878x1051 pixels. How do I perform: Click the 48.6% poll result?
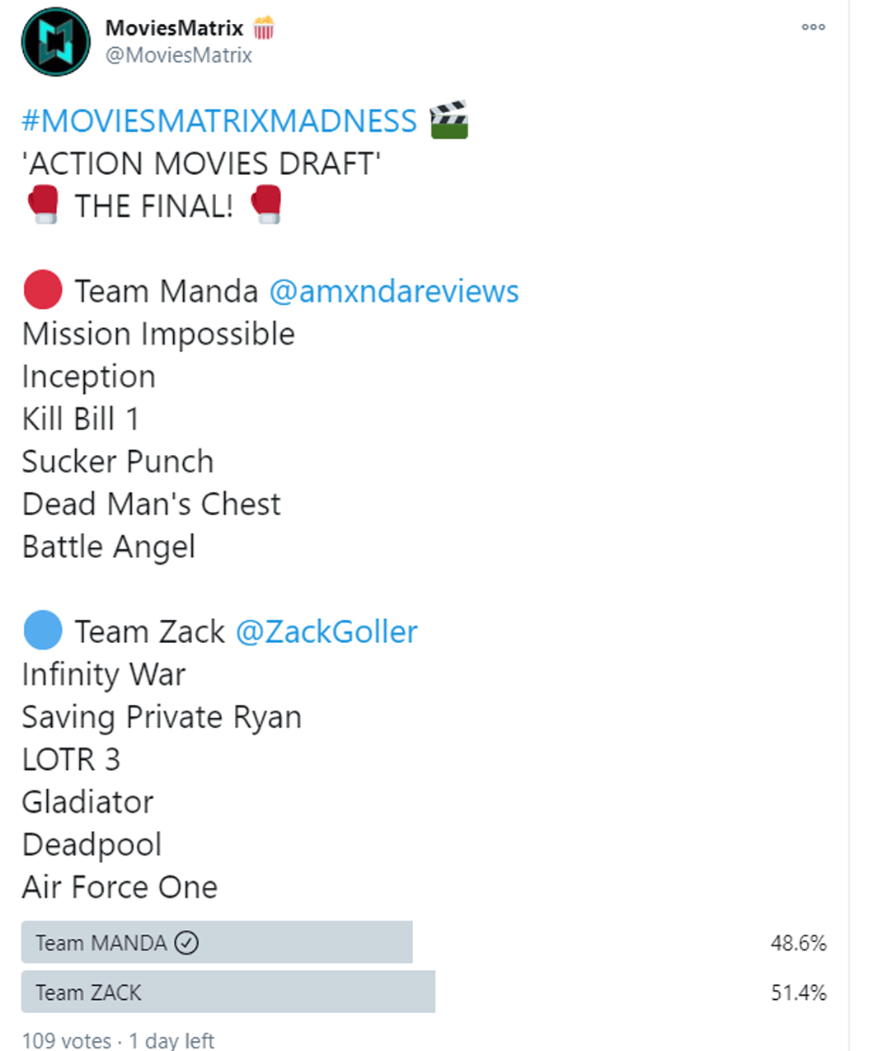(x=798, y=942)
